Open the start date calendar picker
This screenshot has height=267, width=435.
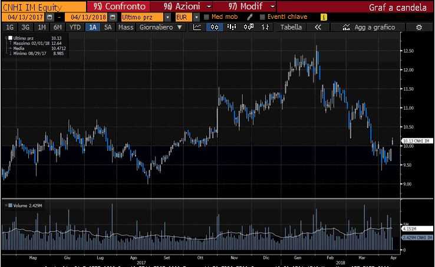[x=50, y=17]
